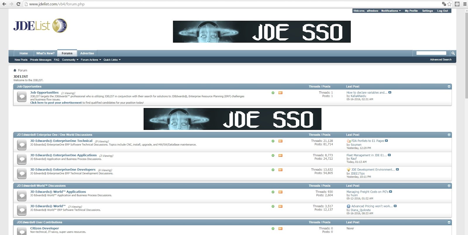Screen dimensions: 468x235
Task: Switch to the What's New? tab
Action: (x=45, y=53)
